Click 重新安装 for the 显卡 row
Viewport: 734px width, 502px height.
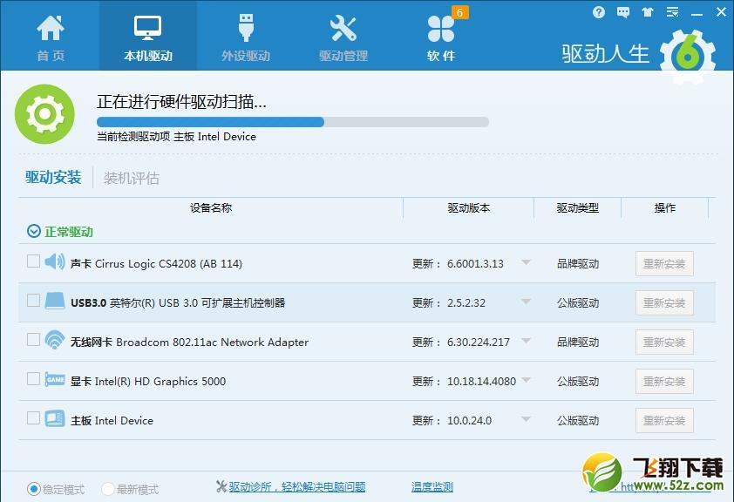coord(664,382)
